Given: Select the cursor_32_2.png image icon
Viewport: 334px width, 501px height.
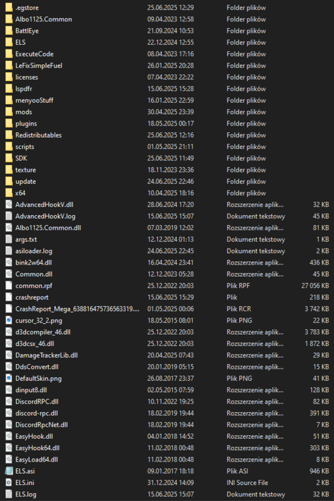Looking at the screenshot, I should (x=9, y=320).
